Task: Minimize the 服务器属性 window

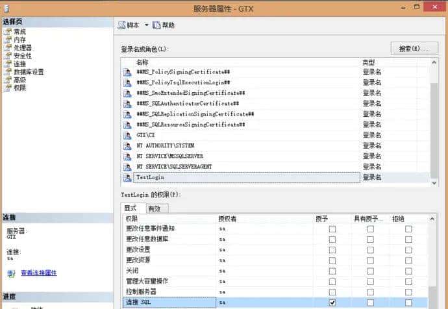Action: coord(403,7)
